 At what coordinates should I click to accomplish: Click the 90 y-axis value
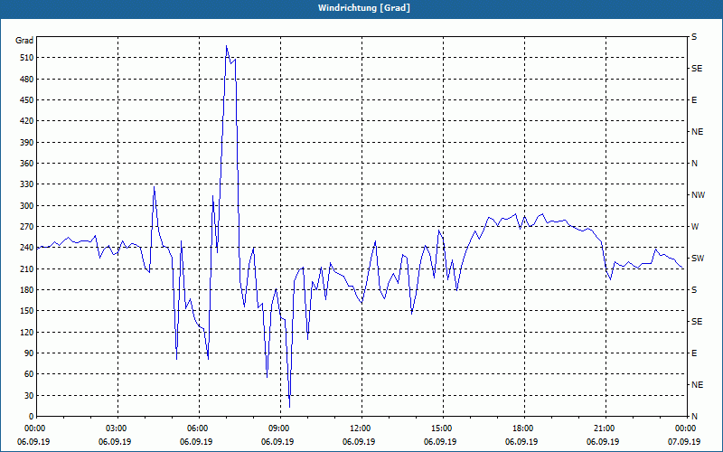coord(29,353)
